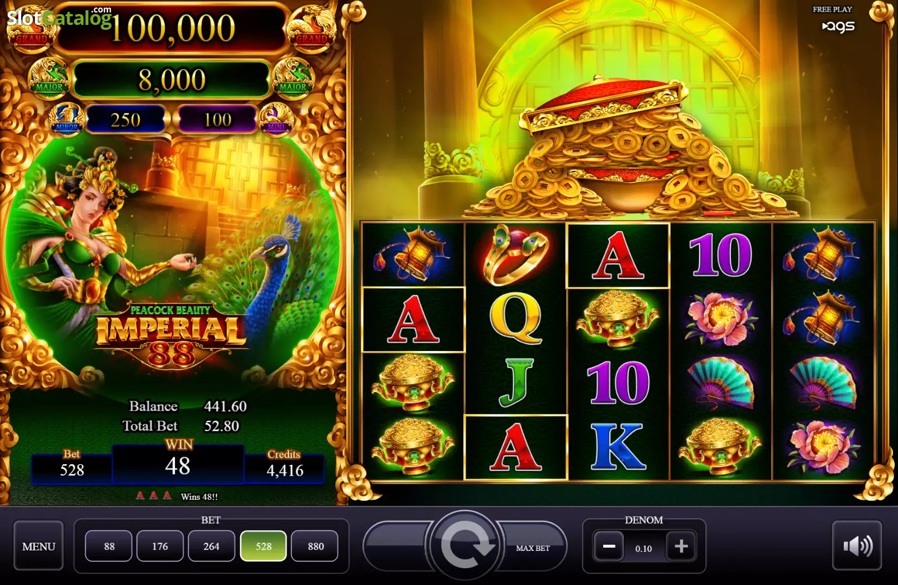This screenshot has height=585, width=898.
Task: Click the Grand jackpot 100,000 display
Action: pos(172,28)
